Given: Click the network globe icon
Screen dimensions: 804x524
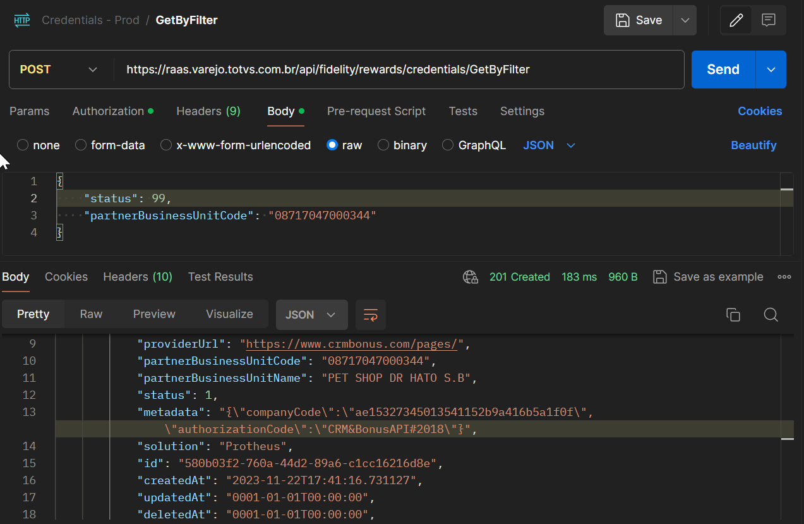Looking at the screenshot, I should pos(470,277).
